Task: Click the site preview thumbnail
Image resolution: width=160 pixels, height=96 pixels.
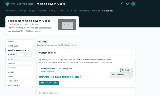Action: click(x=67, y=25)
